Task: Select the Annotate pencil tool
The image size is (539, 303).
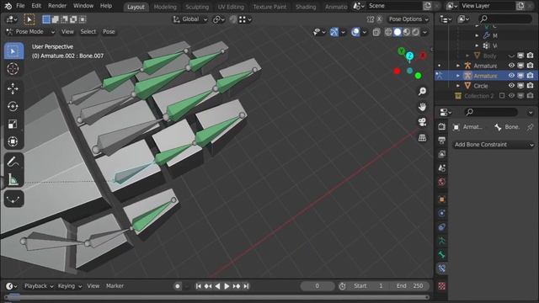Action: (x=13, y=162)
